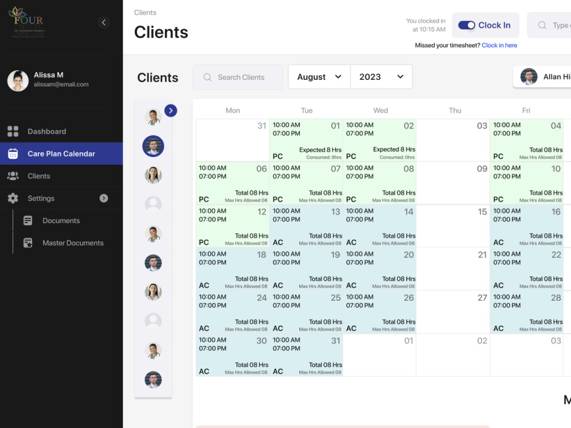Open the Allan client selector

542,77
